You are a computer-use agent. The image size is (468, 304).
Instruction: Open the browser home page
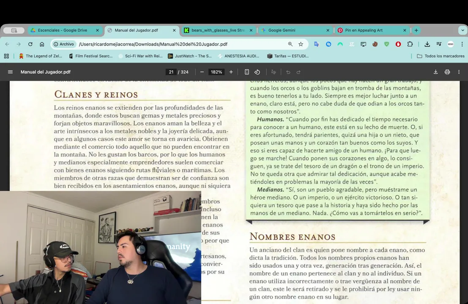[x=42, y=44]
